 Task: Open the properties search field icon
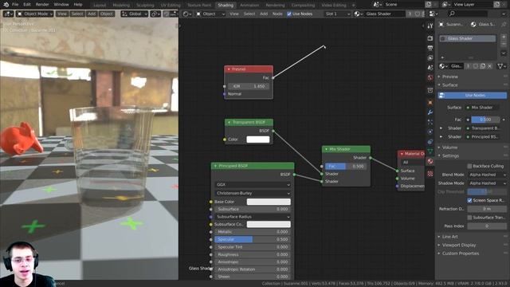pyautogui.click(x=452, y=14)
